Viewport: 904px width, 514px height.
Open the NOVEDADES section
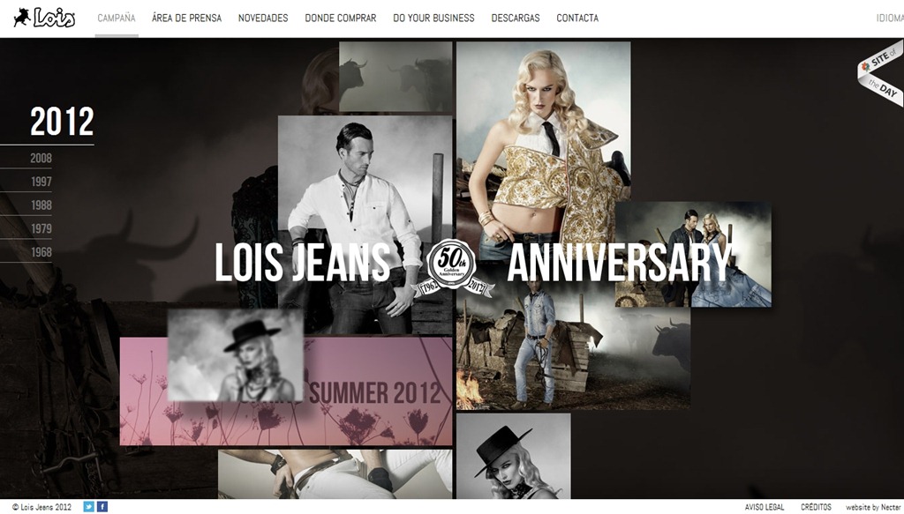[x=263, y=18]
